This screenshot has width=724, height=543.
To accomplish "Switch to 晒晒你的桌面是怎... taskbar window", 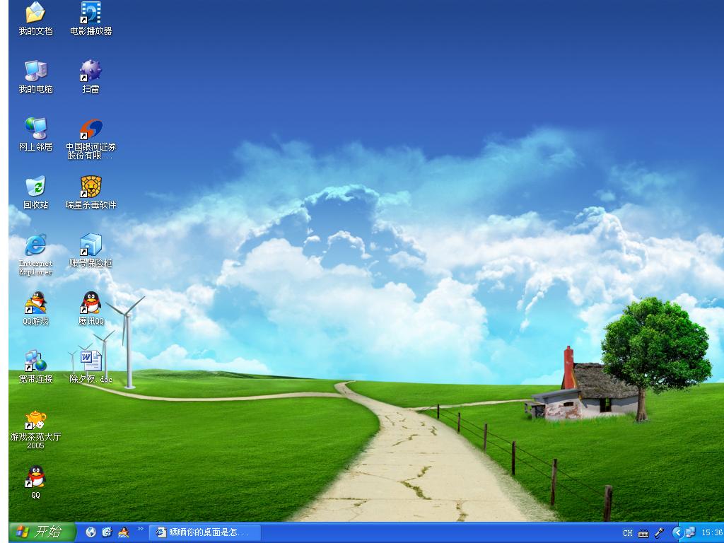I will point(204,532).
